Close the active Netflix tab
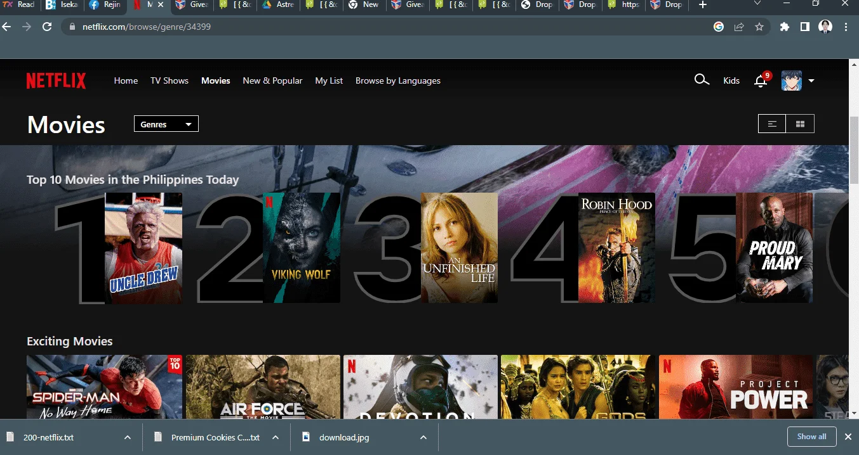Image resolution: width=859 pixels, height=455 pixels. (x=161, y=4)
